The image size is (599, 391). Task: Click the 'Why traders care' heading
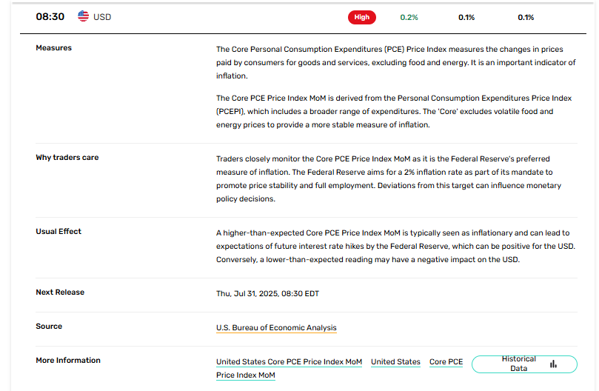(x=67, y=158)
